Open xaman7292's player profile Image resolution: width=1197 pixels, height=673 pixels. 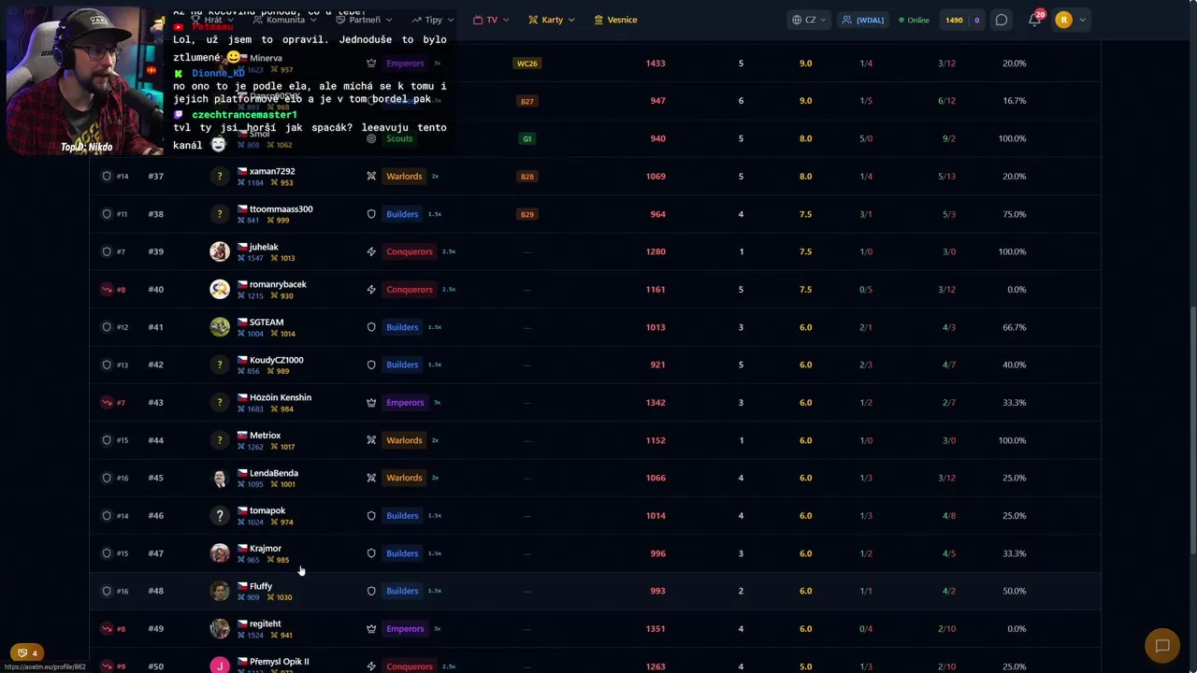coord(272,171)
